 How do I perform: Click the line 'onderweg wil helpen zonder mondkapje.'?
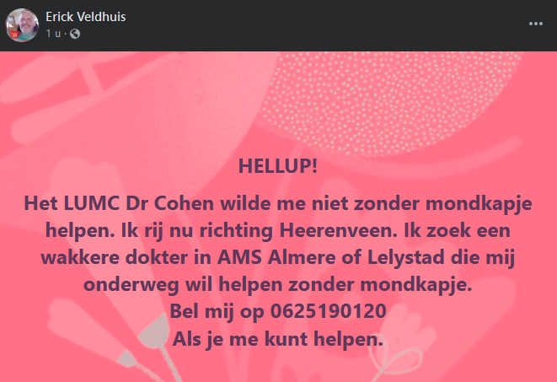[278, 285]
